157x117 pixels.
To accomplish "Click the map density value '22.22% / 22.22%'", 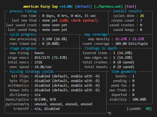I will coord(130,39).
